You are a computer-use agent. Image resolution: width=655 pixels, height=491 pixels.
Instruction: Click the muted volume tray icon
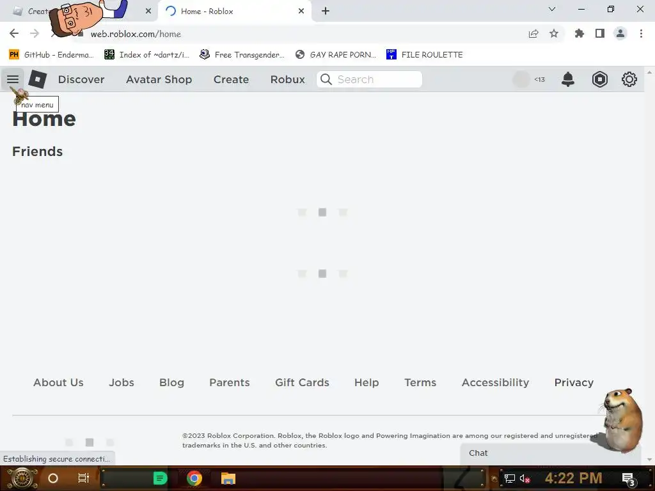tap(525, 478)
